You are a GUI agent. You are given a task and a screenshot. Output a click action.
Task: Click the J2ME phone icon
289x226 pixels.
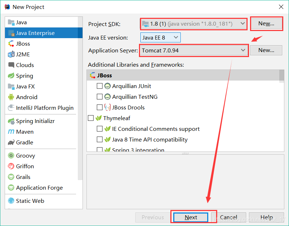pos(11,55)
